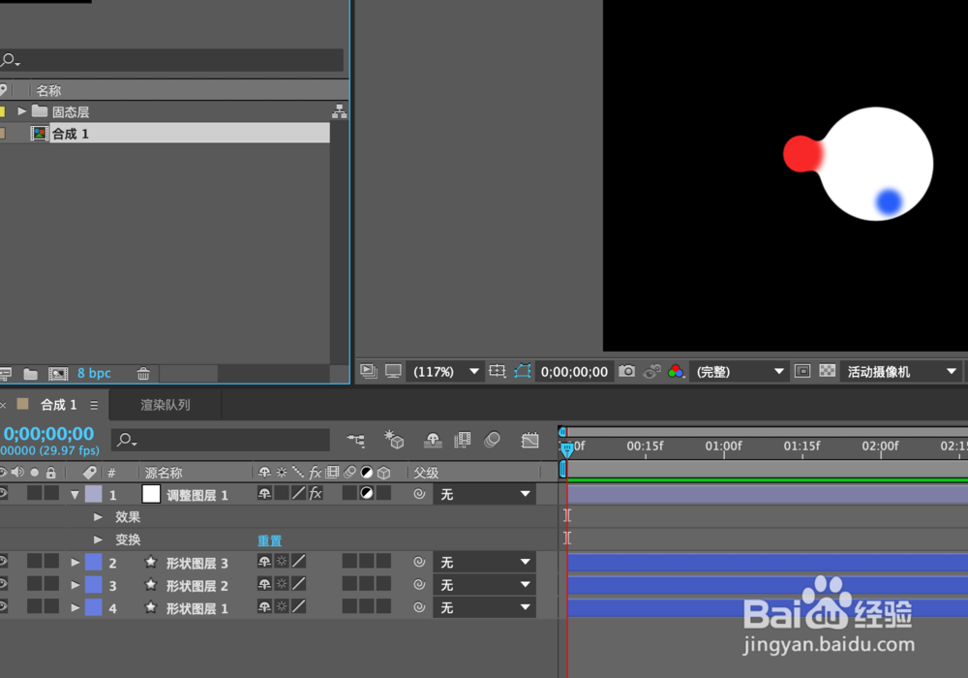Click grid and guide options icon
The width and height of the screenshot is (968, 678).
[497, 371]
